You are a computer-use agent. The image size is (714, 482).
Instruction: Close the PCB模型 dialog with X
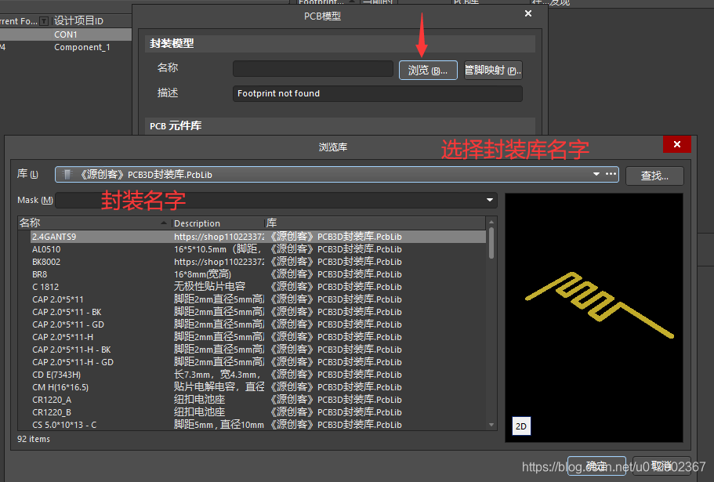pyautogui.click(x=527, y=13)
